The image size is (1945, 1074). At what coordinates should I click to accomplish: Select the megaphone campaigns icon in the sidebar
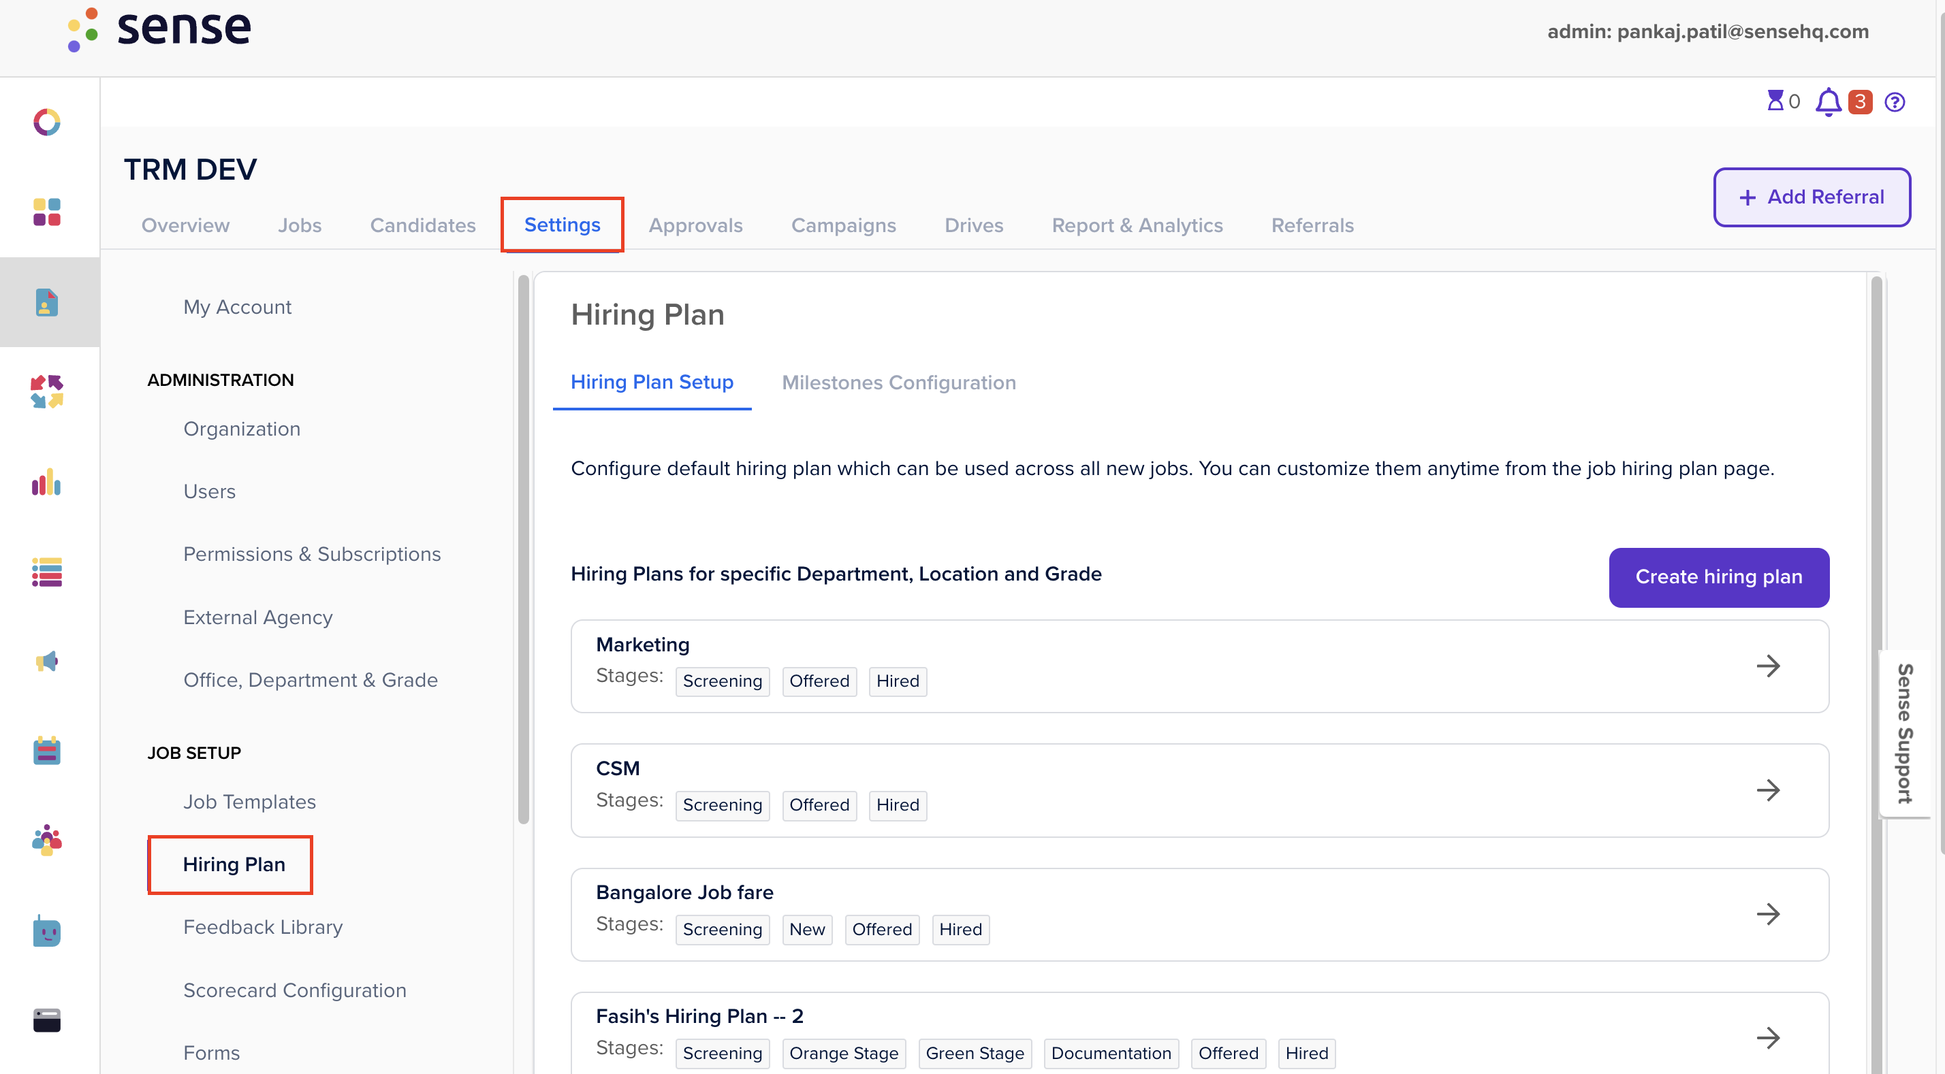coord(46,661)
